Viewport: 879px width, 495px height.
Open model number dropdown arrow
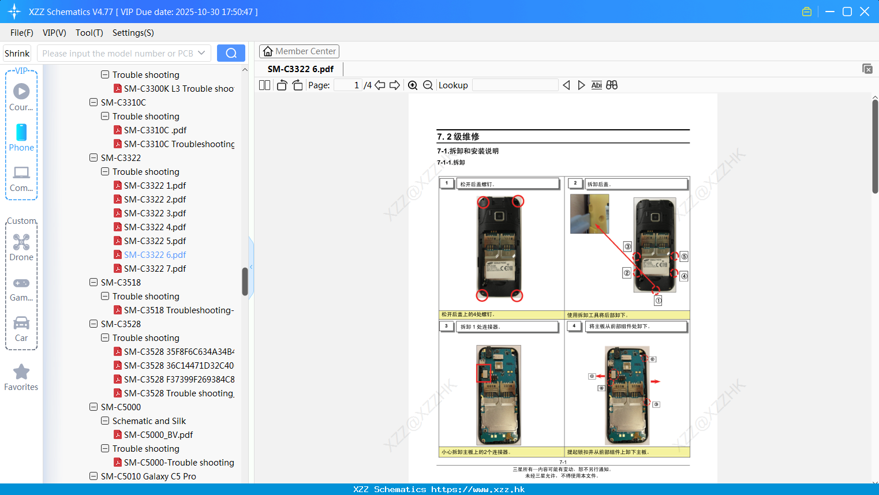[201, 53]
